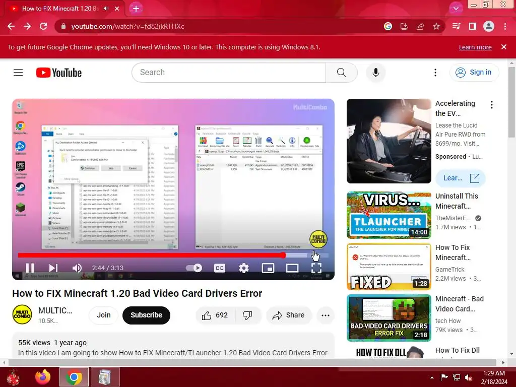Open a new browser tab
516x387 pixels.
136,9
